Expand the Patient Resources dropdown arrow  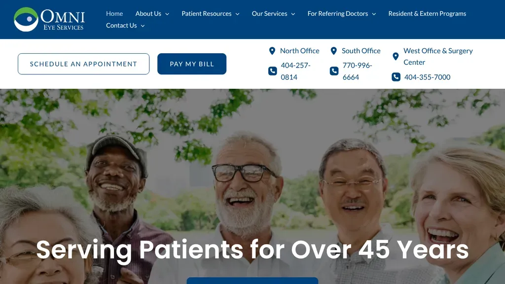pos(237,14)
